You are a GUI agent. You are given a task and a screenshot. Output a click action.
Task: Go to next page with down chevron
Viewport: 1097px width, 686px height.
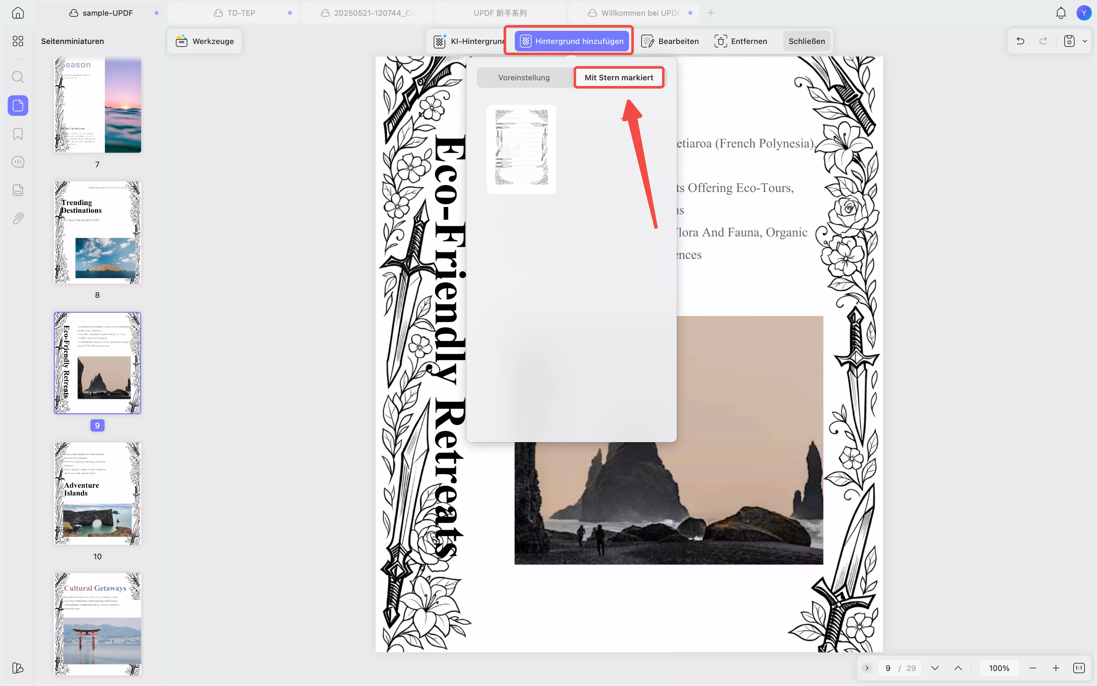click(935, 668)
